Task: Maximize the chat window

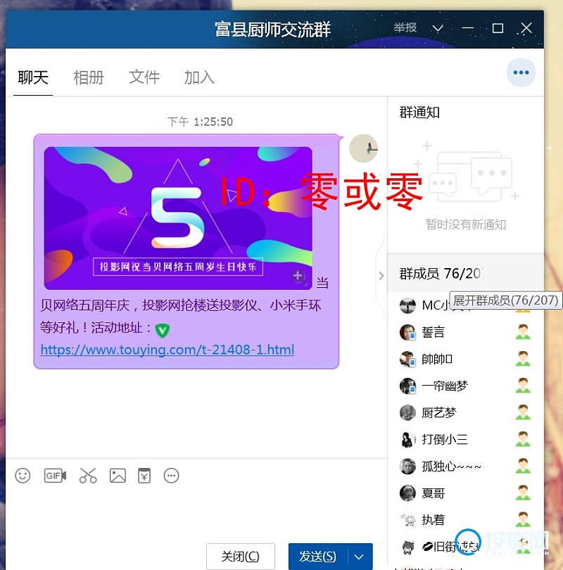Action: (x=498, y=28)
